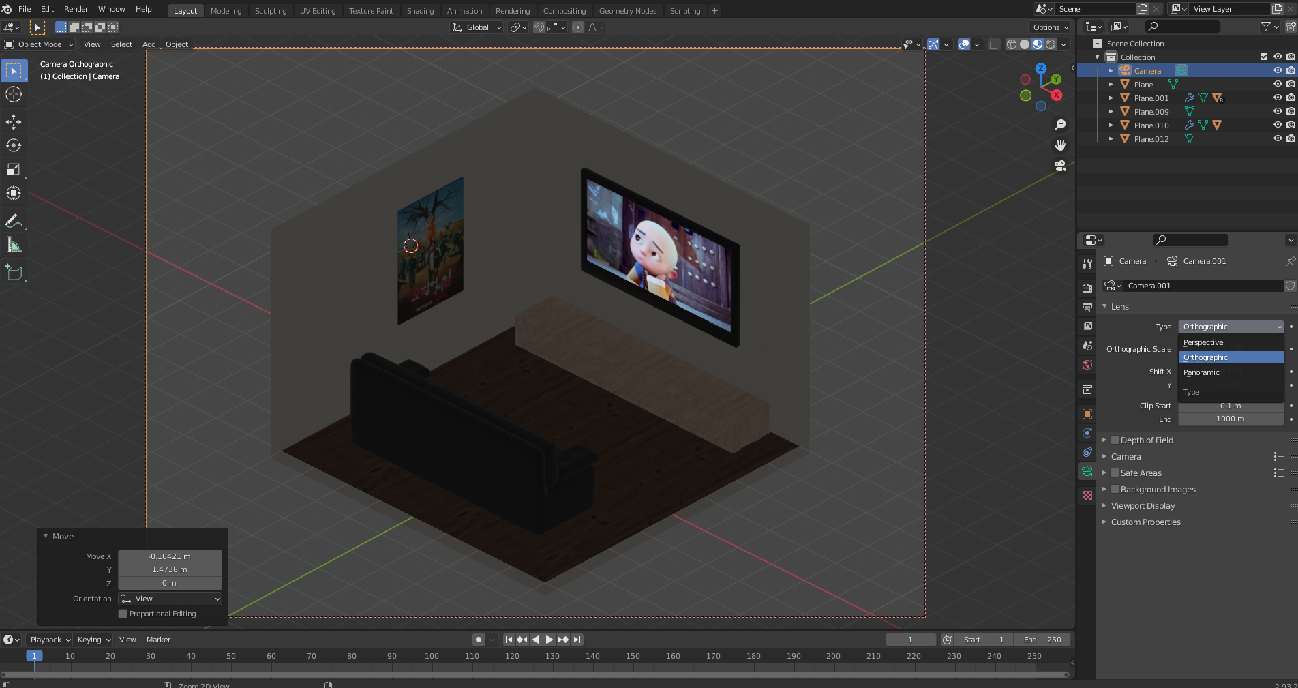Enable the Background Images checkbox
Screen dimensions: 1298x688
coord(1115,489)
